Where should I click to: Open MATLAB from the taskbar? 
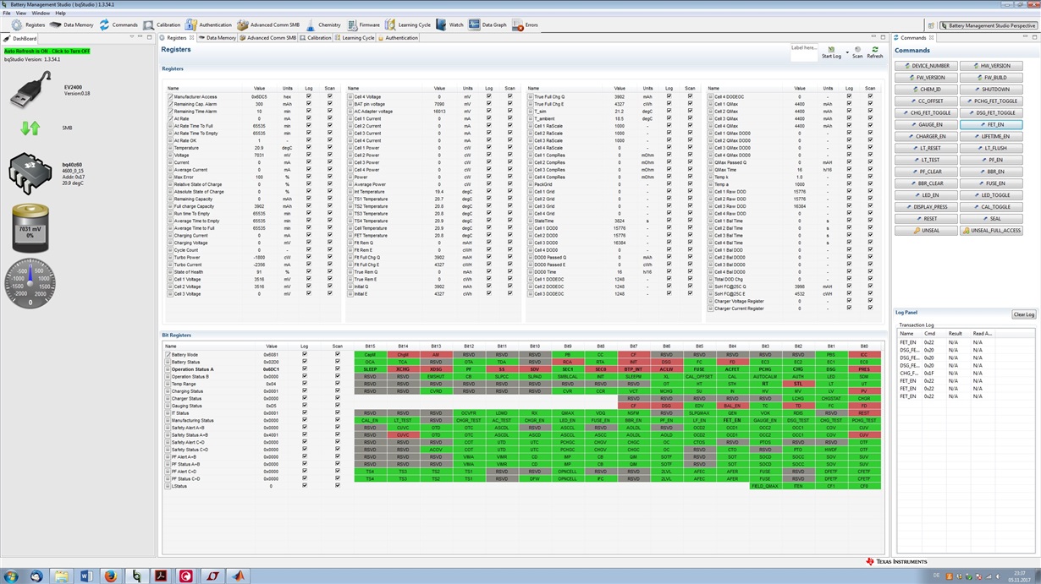pos(238,576)
